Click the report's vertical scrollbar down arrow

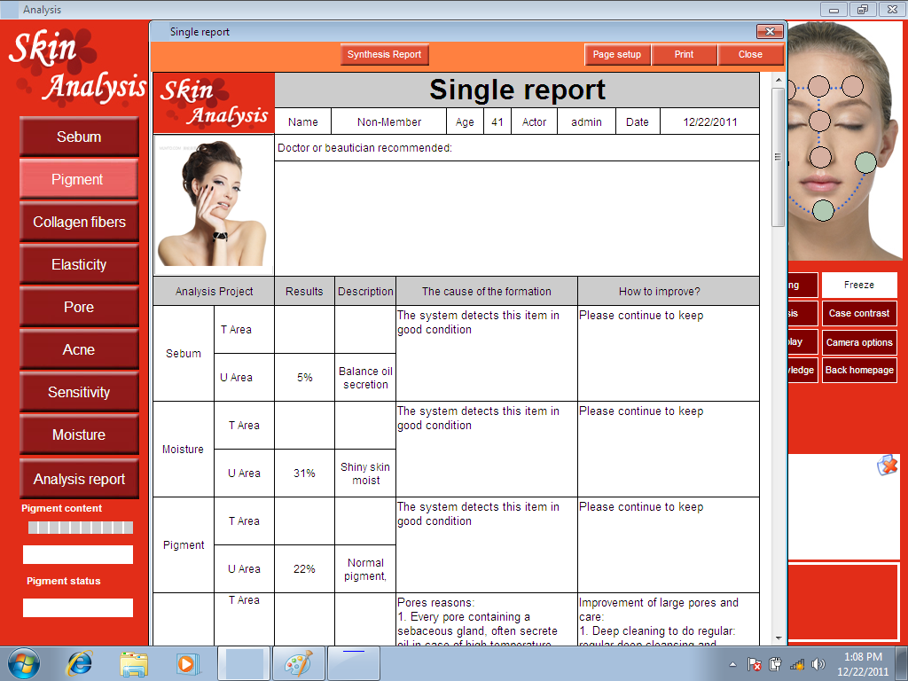click(x=779, y=638)
